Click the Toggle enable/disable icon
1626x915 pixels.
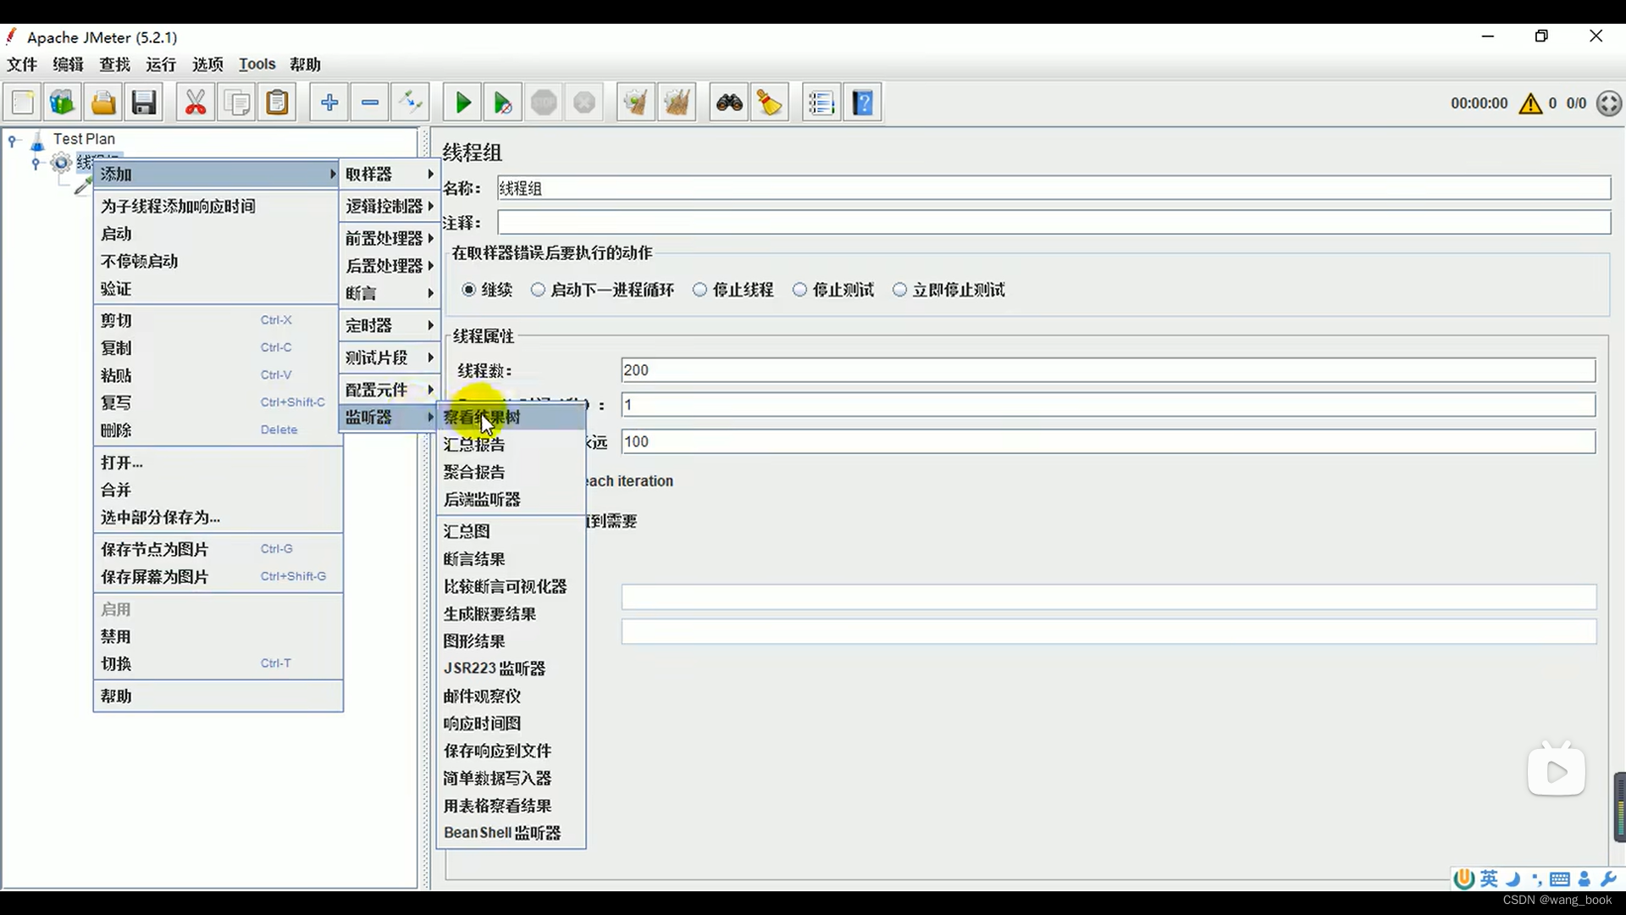coord(411,103)
